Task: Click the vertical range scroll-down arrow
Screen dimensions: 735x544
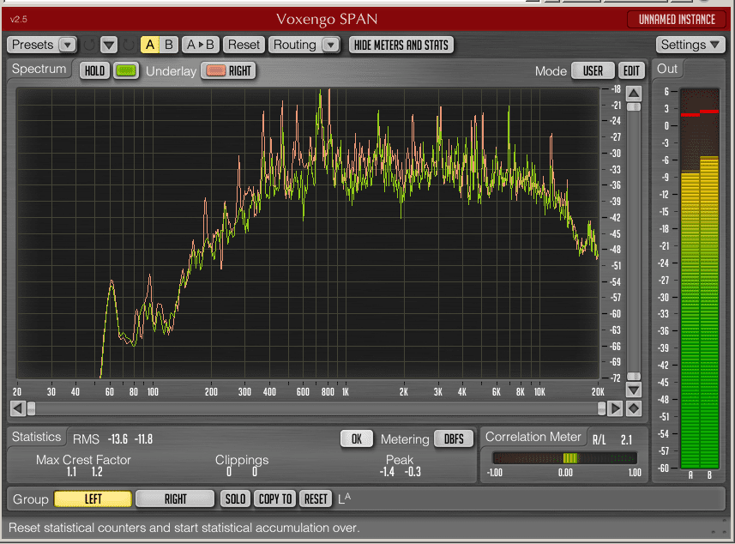Action: (x=634, y=390)
